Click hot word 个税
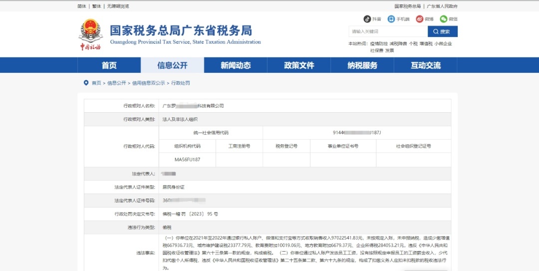 (x=413, y=44)
